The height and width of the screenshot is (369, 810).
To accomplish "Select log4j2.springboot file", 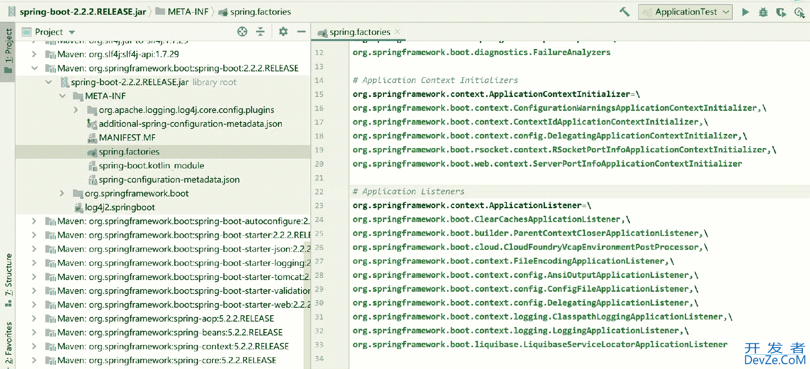I will point(120,207).
